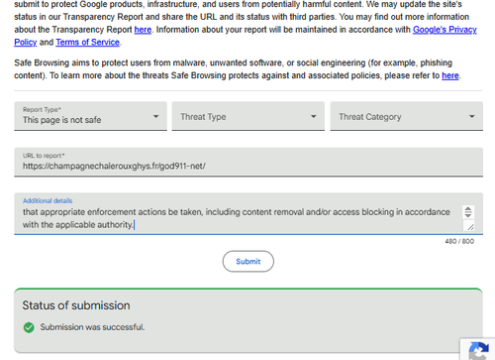
Task: Click the reCAPTCHA badge icon
Action: click(478, 351)
